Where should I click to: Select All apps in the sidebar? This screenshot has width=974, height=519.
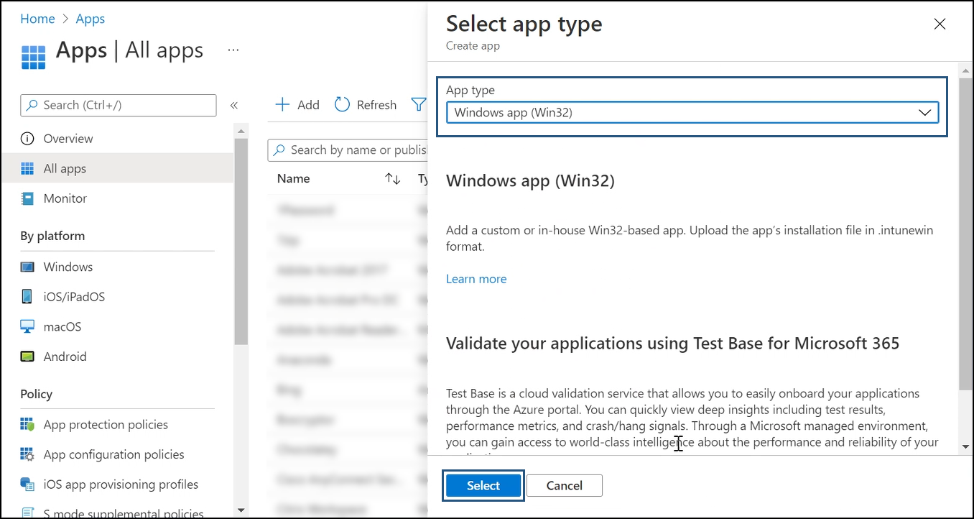pos(118,169)
